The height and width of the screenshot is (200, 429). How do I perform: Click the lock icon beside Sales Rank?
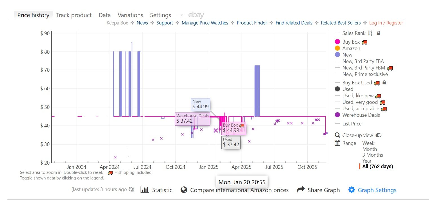pyautogui.click(x=378, y=33)
